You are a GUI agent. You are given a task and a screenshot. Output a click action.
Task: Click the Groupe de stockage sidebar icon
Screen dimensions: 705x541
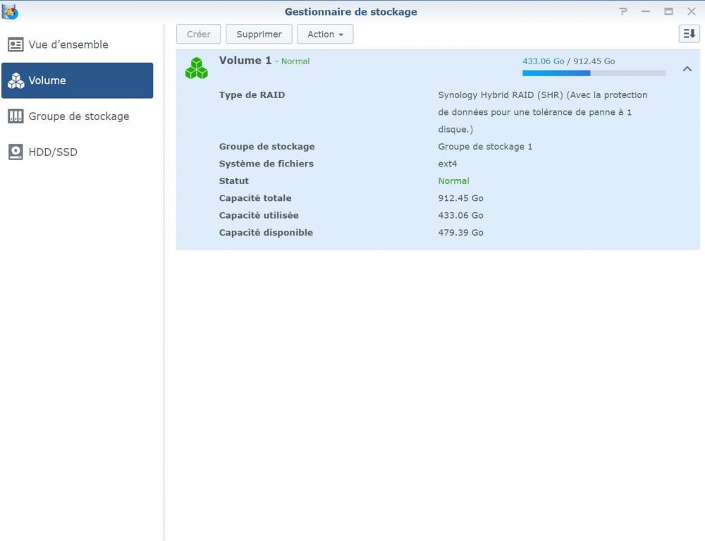(16, 116)
